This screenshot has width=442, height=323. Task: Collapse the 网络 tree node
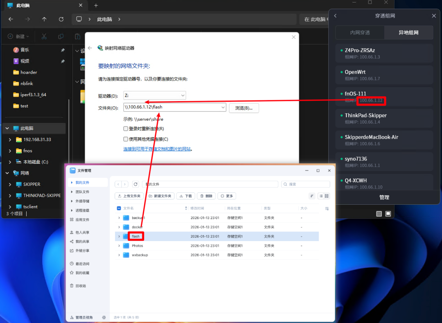pos(7,173)
